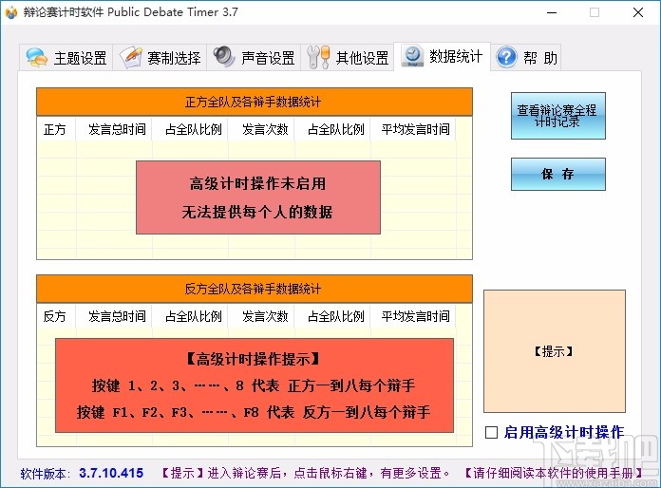Switch to the 赛制选择 tab
The image size is (661, 488).
(160, 57)
